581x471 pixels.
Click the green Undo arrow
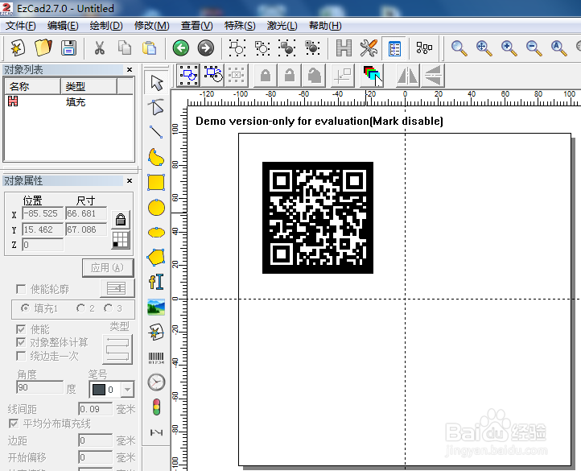coord(181,48)
